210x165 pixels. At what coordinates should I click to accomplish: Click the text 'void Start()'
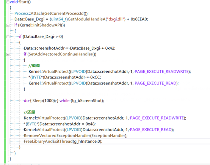[x=20, y=2]
